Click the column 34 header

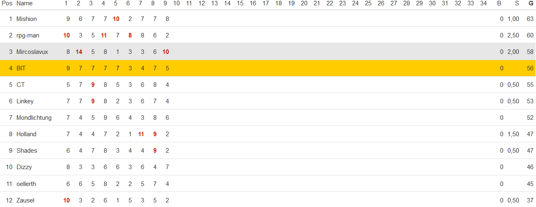point(484,4)
